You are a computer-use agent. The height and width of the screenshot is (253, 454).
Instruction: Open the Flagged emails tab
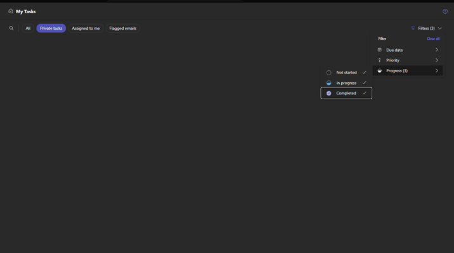[x=123, y=28]
